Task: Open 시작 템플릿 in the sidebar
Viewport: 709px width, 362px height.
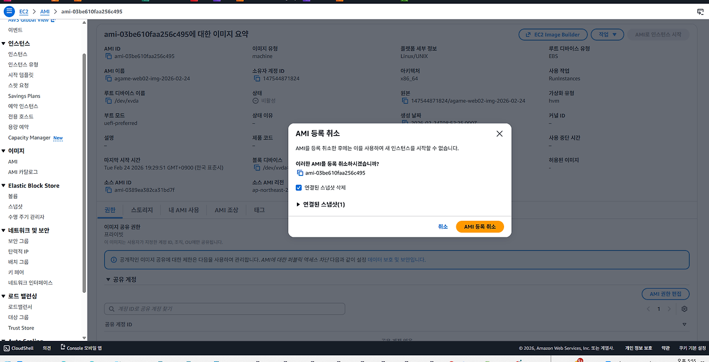Action: click(x=21, y=75)
